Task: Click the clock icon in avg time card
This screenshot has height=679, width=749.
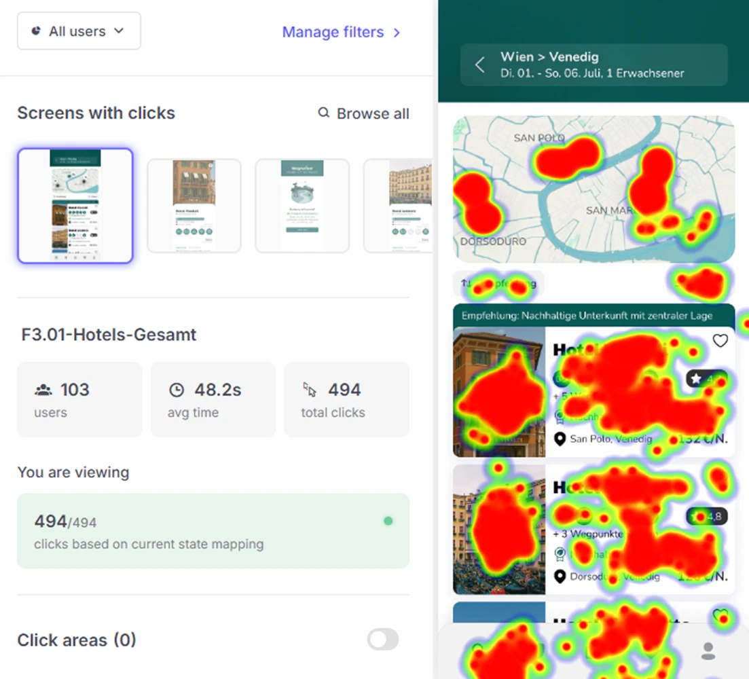Action: pyautogui.click(x=176, y=390)
